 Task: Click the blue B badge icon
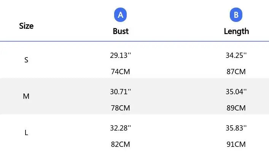236,15
